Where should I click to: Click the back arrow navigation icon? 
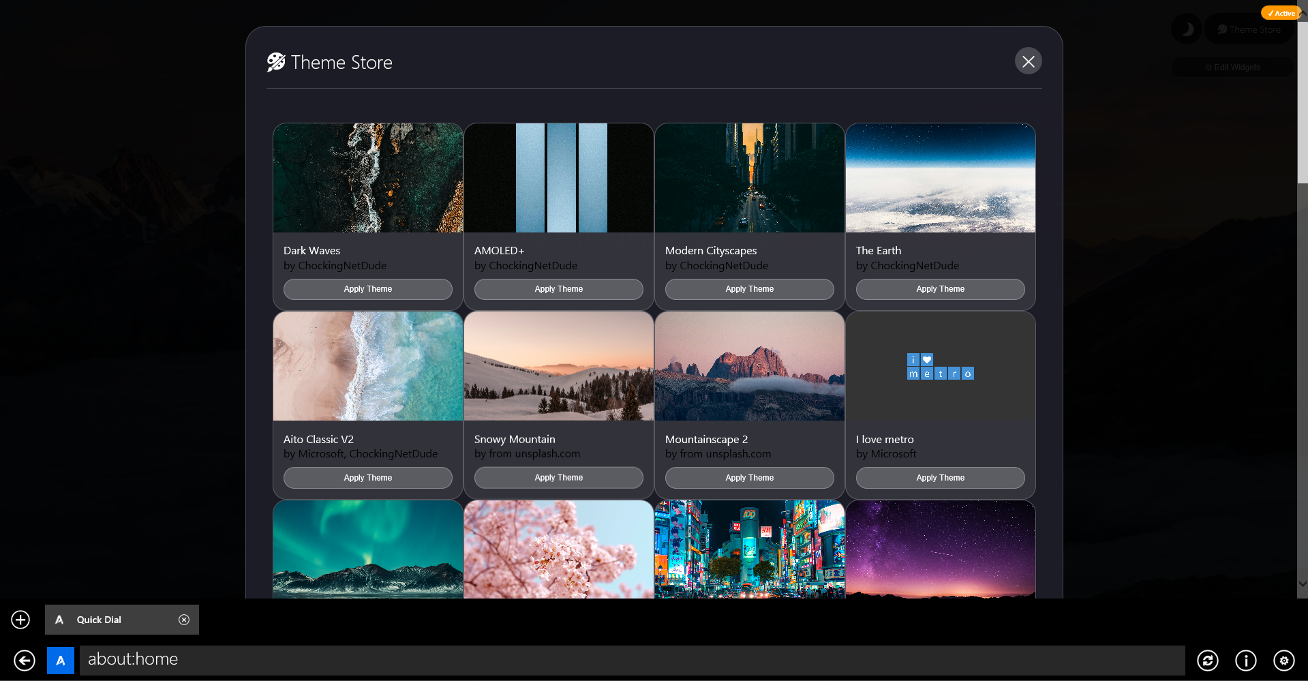(x=25, y=661)
